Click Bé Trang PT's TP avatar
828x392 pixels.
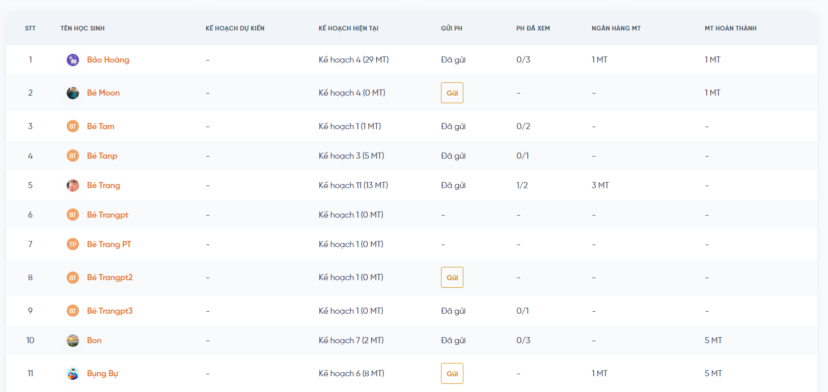tap(73, 245)
